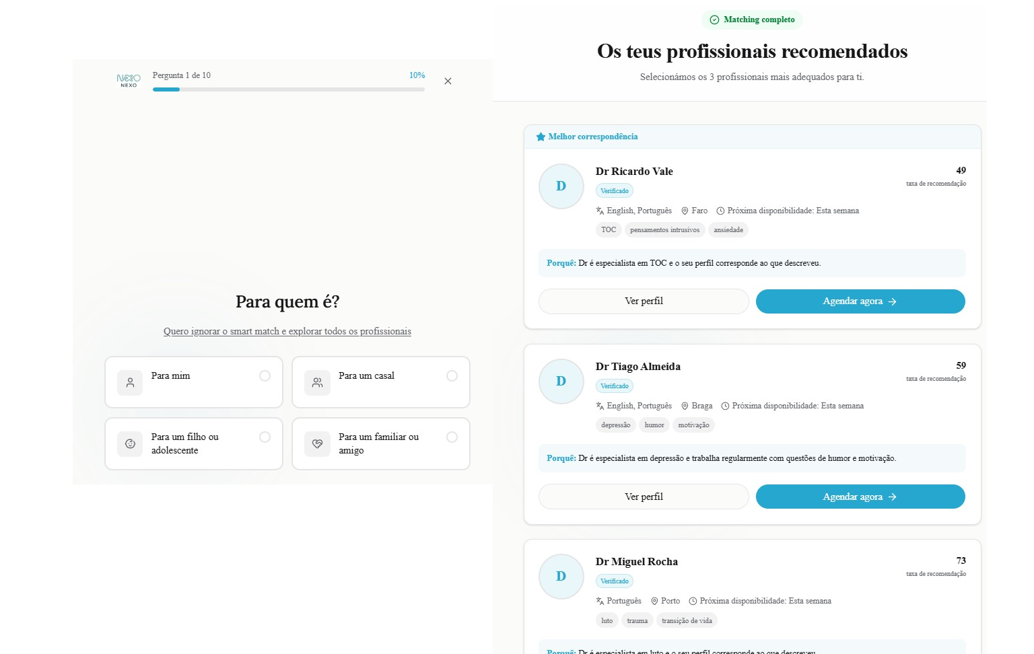Image resolution: width=1034 pixels, height=654 pixels.
Task: Click the heart icon for familiar ou amigo
Action: (x=317, y=444)
